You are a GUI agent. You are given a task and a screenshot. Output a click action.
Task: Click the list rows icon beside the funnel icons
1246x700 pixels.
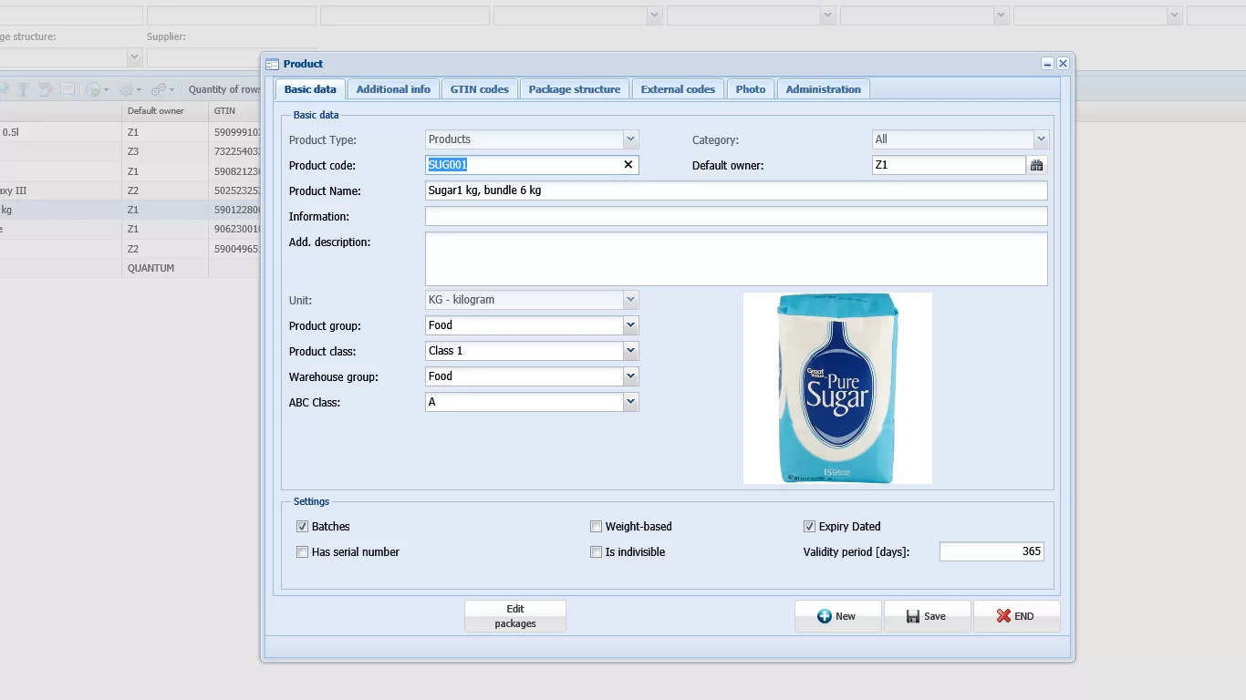(x=67, y=89)
